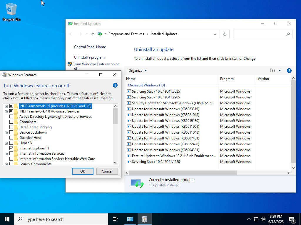This screenshot has height=225, width=301.
Task: Sort the list by the Name column
Action: coord(172,79)
